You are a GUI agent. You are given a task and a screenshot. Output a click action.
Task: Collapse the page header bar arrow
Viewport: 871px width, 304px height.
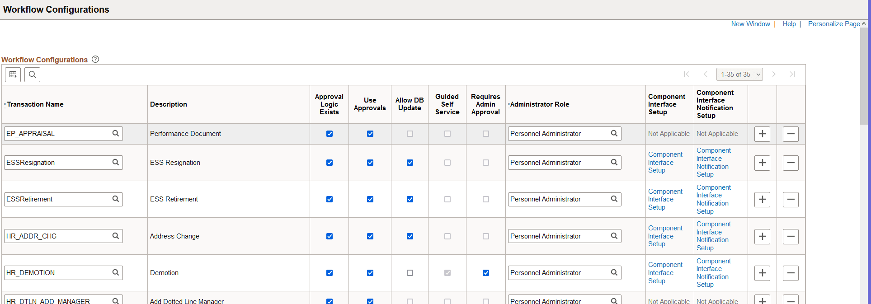coord(864,23)
